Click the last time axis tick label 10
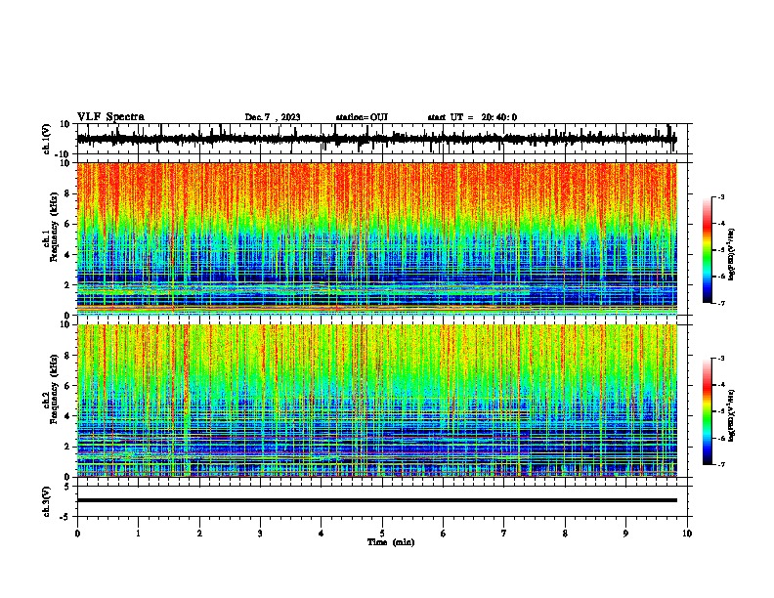The height and width of the screenshot is (598, 774). click(x=687, y=534)
